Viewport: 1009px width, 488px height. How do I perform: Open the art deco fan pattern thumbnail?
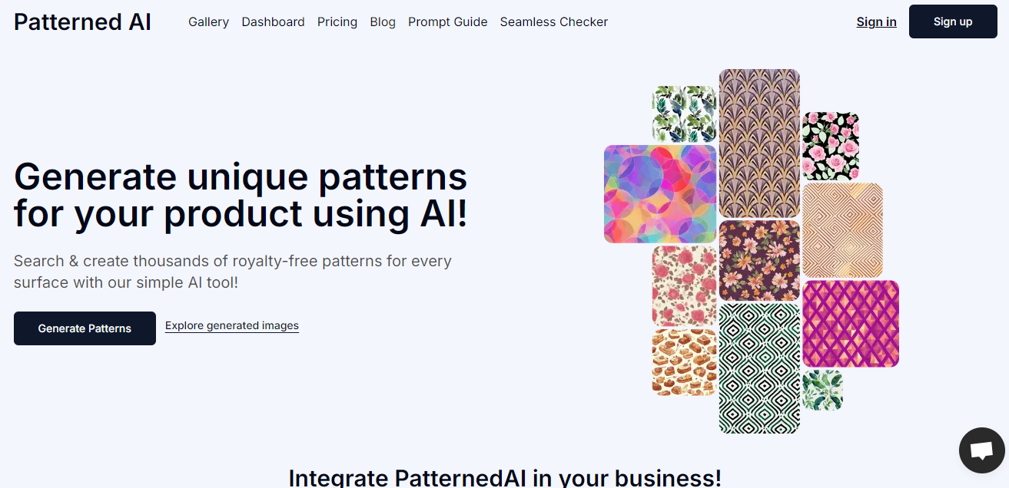(758, 143)
